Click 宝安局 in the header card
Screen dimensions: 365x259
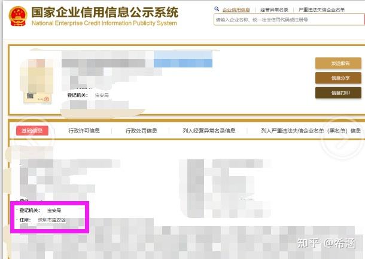[x=102, y=95]
